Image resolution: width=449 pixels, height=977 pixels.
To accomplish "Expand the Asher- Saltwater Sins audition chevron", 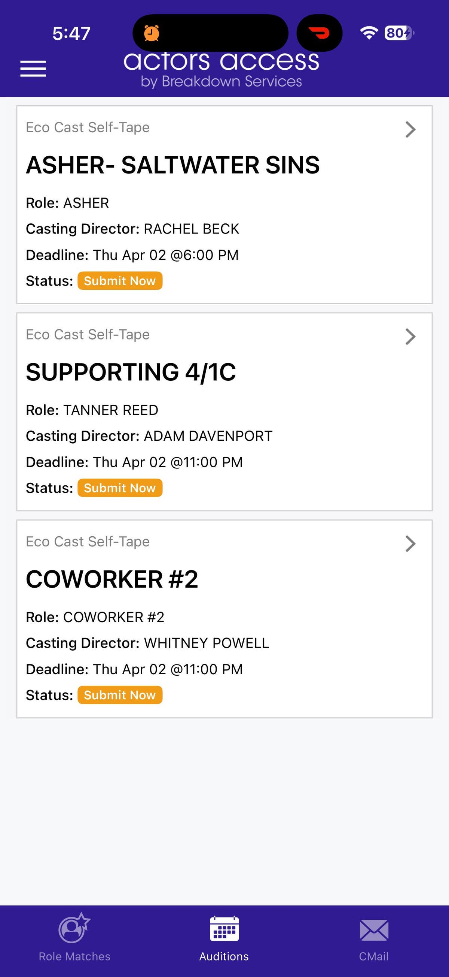I will [410, 129].
